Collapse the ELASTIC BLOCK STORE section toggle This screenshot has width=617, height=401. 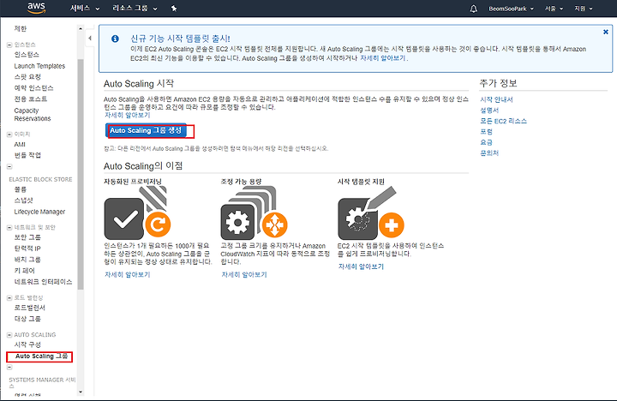pos(9,167)
